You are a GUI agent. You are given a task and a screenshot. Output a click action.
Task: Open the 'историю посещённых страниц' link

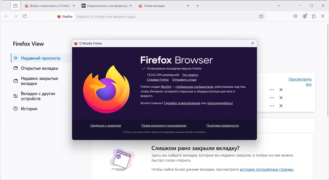[x=266, y=169]
